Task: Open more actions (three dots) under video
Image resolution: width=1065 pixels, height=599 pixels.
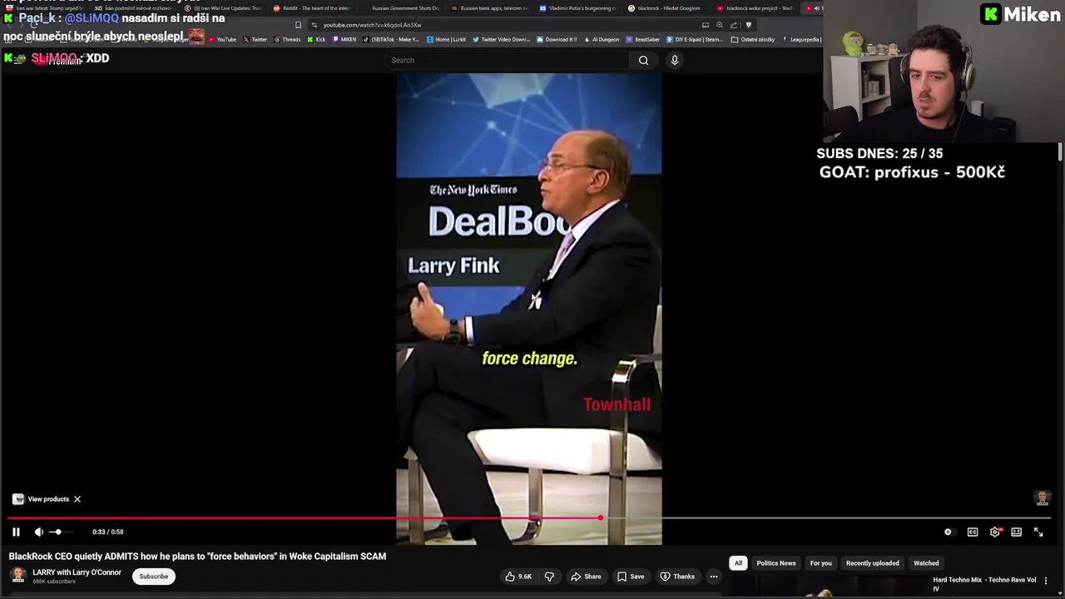Action: pyautogui.click(x=714, y=577)
